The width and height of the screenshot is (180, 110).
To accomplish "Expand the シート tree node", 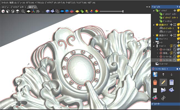I will pyautogui.click(x=154, y=42).
